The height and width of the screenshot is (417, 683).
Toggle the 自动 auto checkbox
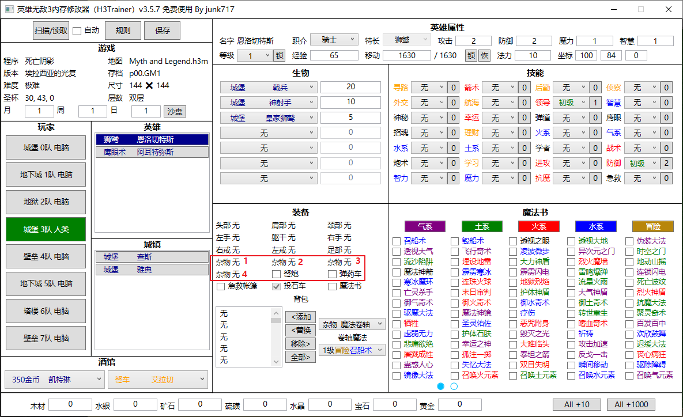(x=77, y=31)
